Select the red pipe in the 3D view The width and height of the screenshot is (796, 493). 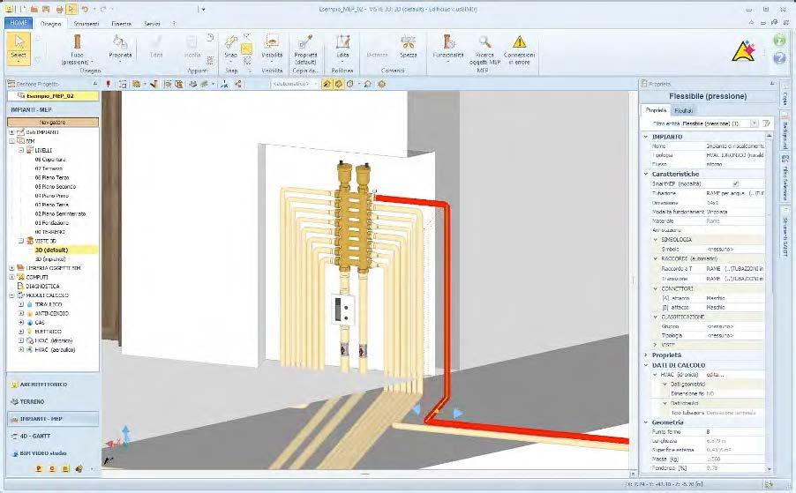[x=446, y=304]
